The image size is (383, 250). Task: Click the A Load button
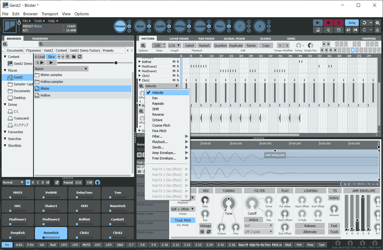tap(40, 57)
